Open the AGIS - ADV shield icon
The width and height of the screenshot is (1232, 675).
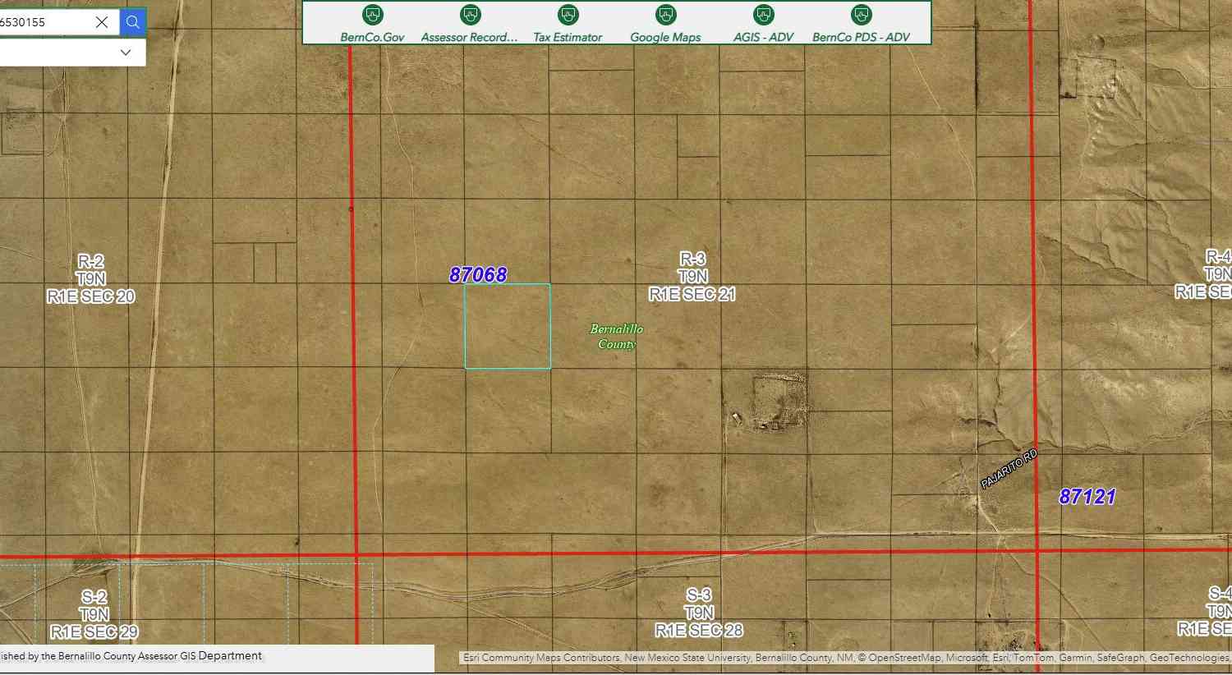click(x=764, y=15)
